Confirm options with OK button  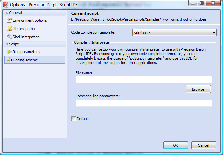[176, 145]
